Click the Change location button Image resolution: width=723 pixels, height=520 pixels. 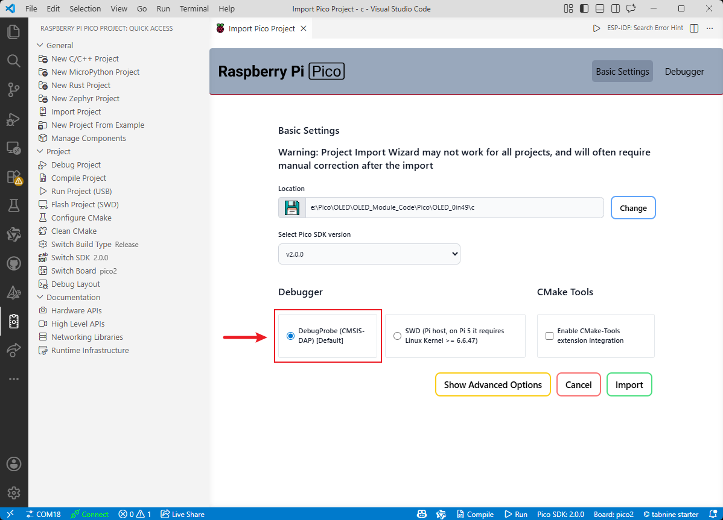click(x=633, y=207)
